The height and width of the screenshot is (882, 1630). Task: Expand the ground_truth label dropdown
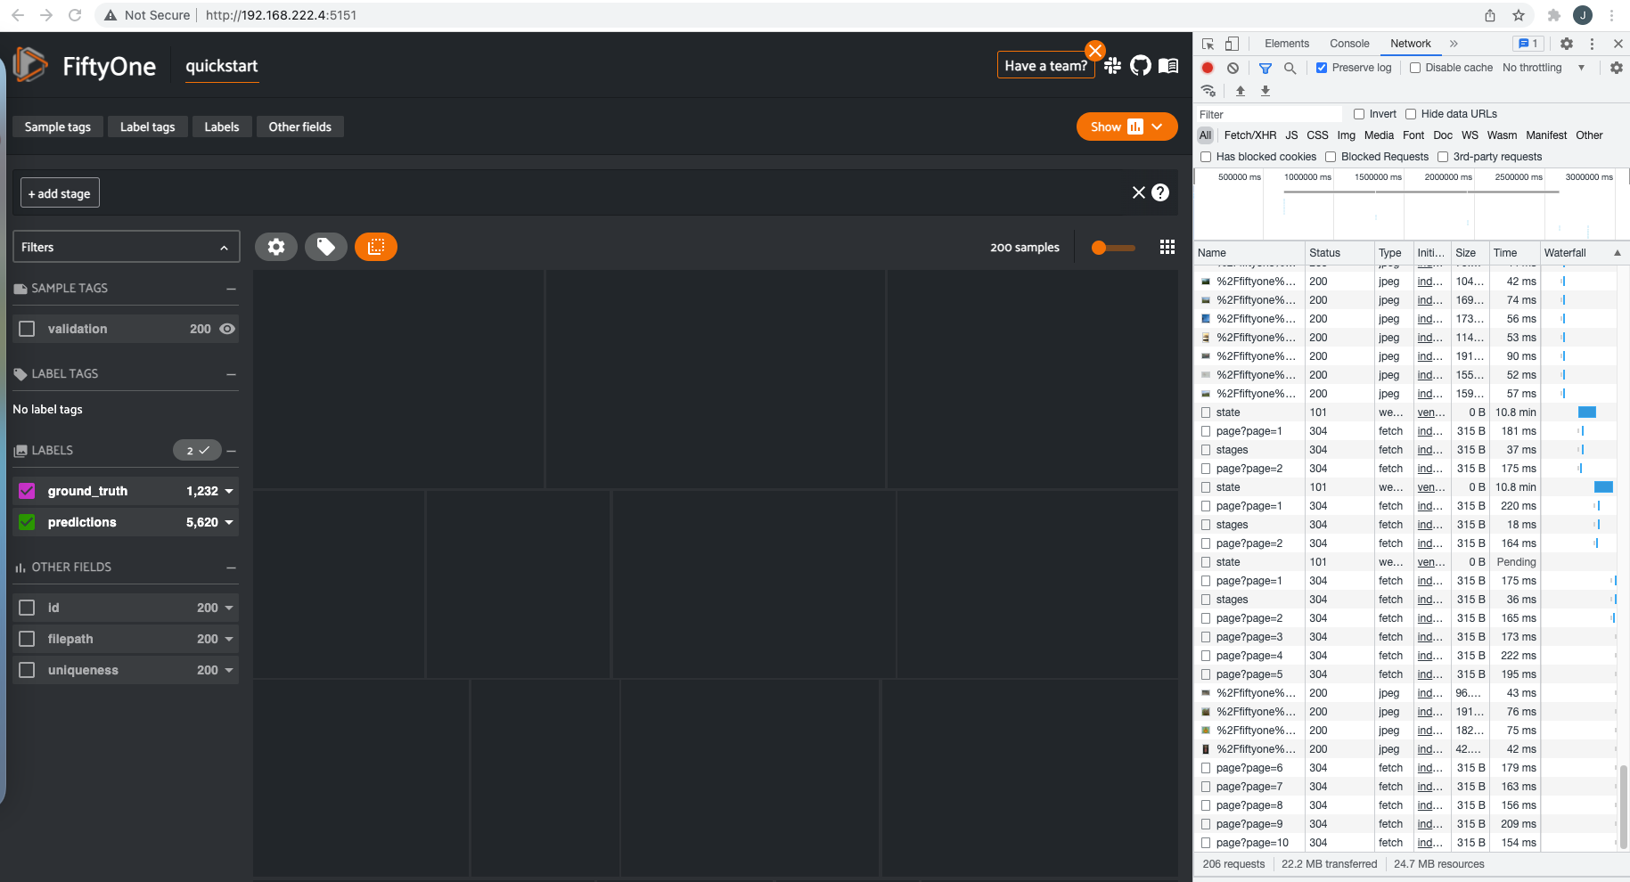point(229,491)
